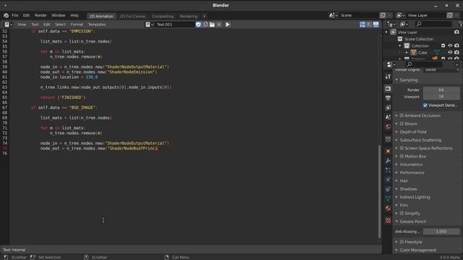The width and height of the screenshot is (463, 260).
Task: Toggle Viewport Denoising checkbox
Action: point(425,105)
